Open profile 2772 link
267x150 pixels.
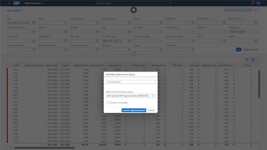16,141
